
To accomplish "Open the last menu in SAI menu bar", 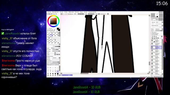I will [x=92, y=12].
